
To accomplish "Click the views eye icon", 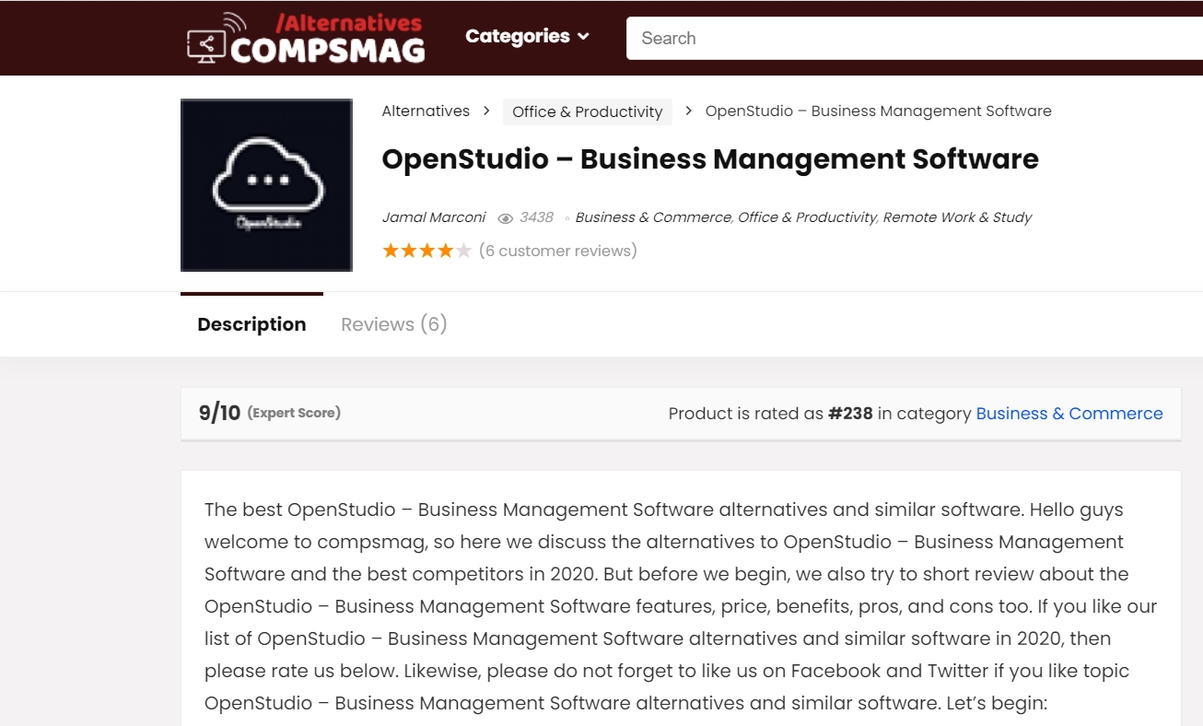I will point(505,218).
